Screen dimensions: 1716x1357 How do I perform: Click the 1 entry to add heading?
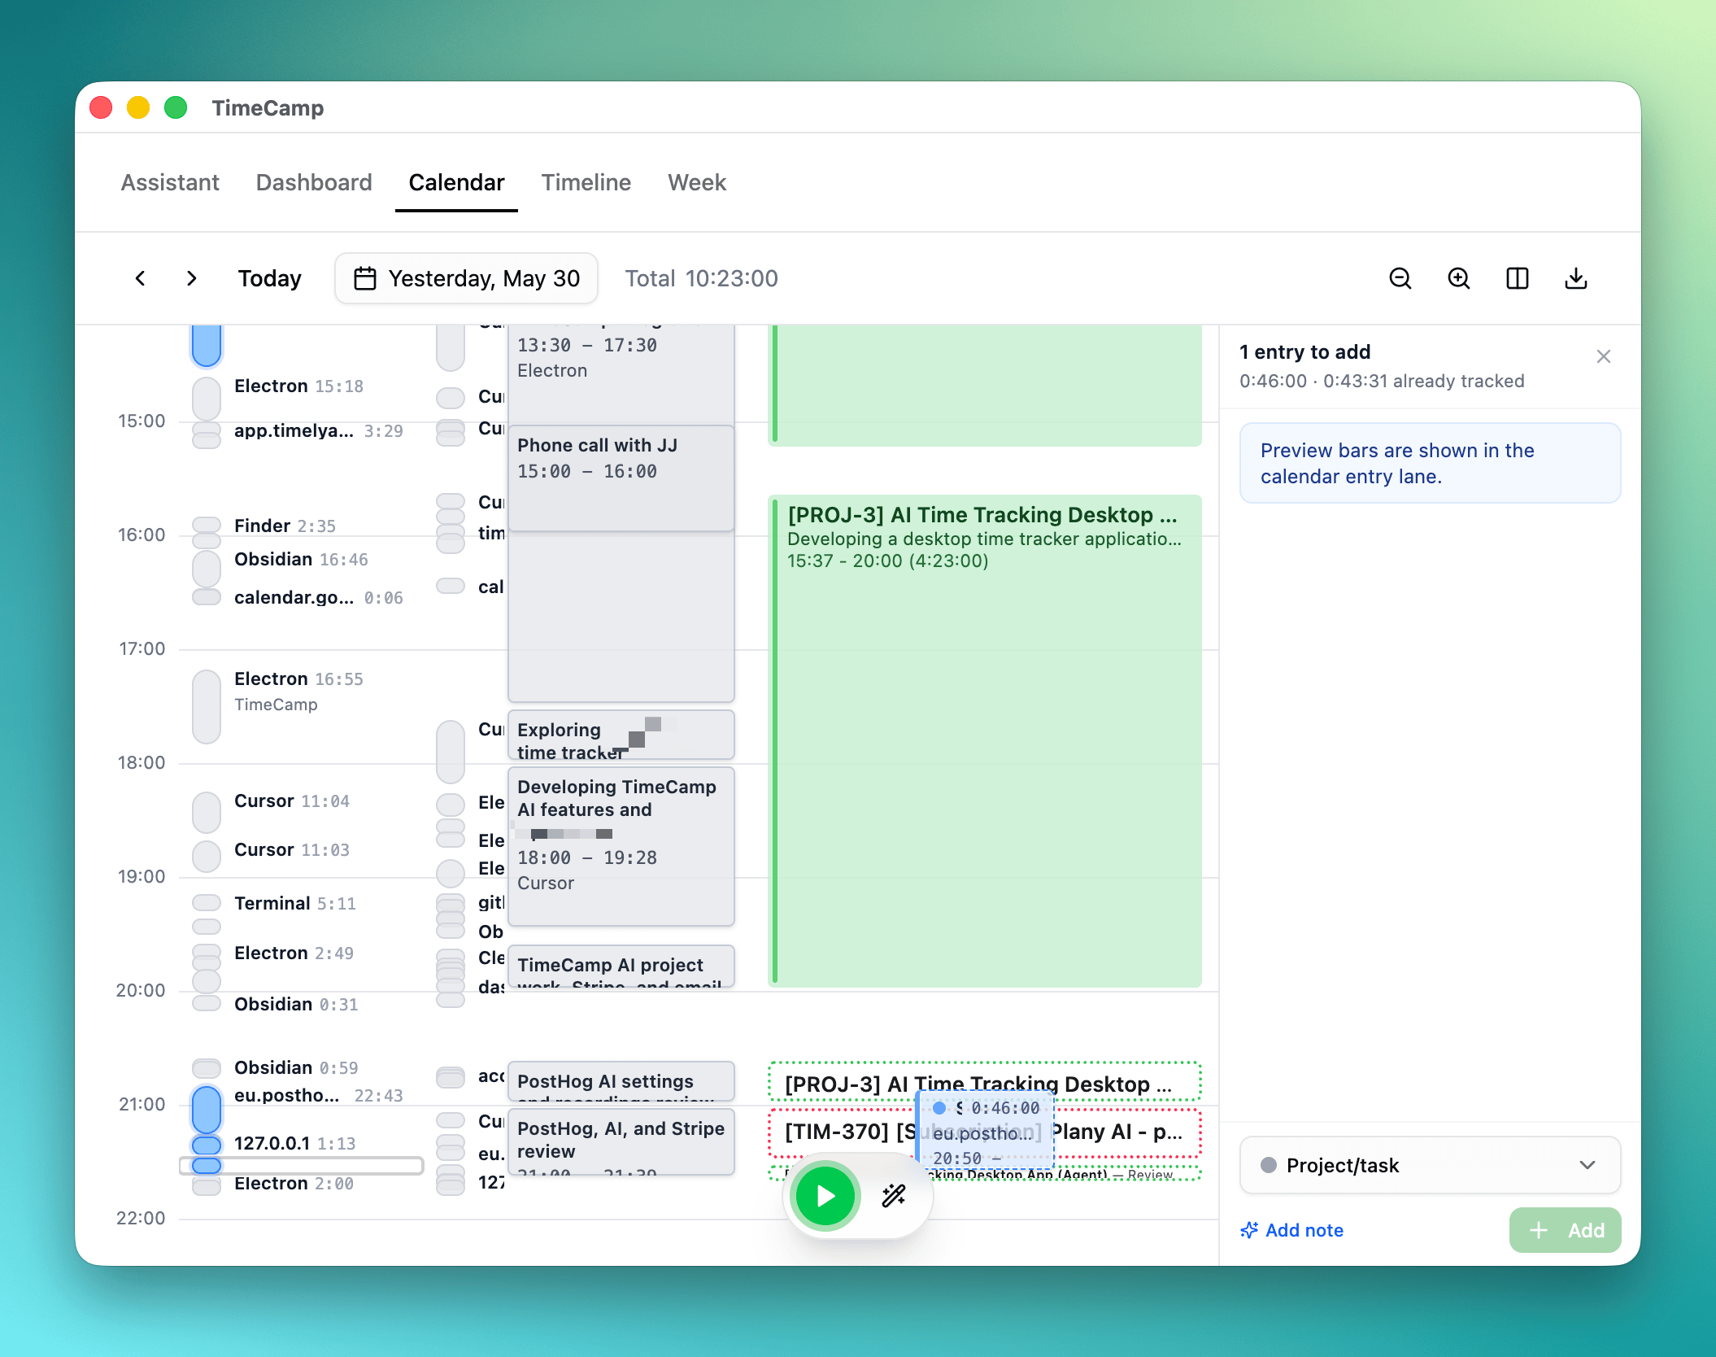click(x=1304, y=352)
